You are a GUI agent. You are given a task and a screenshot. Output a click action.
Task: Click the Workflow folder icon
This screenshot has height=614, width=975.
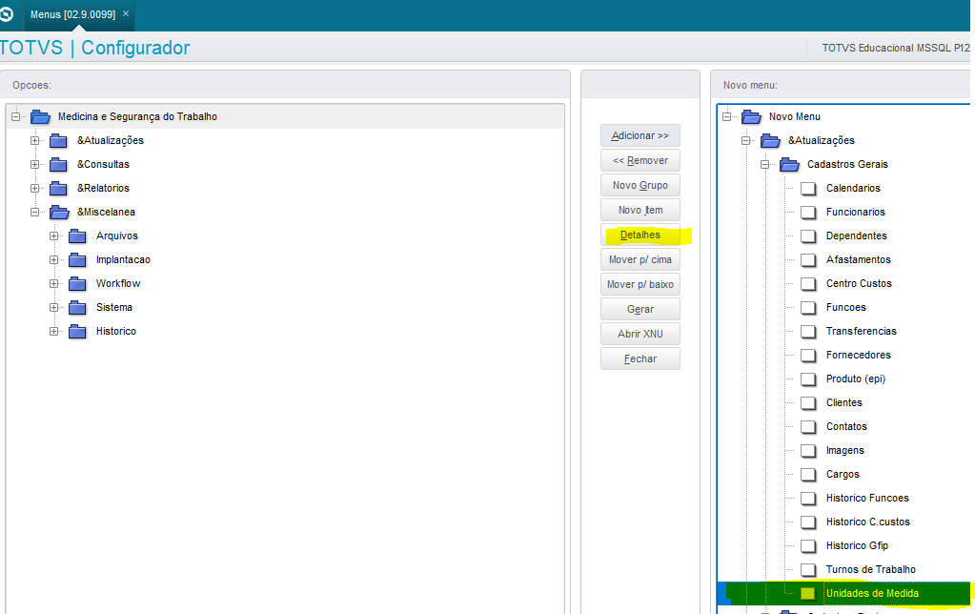[x=78, y=284]
